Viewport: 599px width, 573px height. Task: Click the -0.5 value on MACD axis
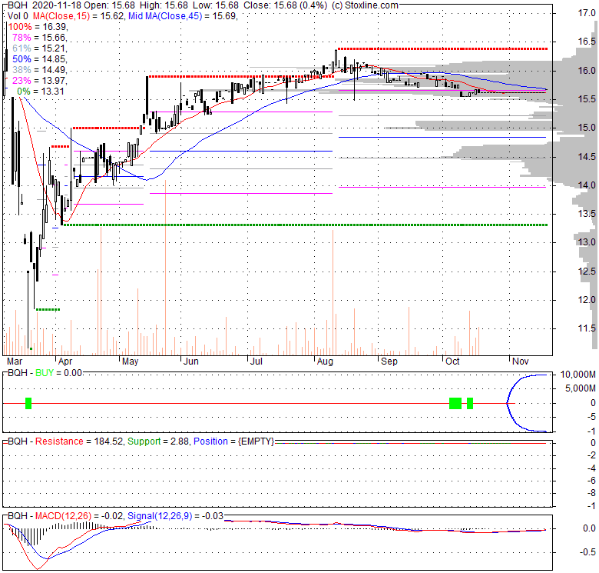(x=588, y=552)
